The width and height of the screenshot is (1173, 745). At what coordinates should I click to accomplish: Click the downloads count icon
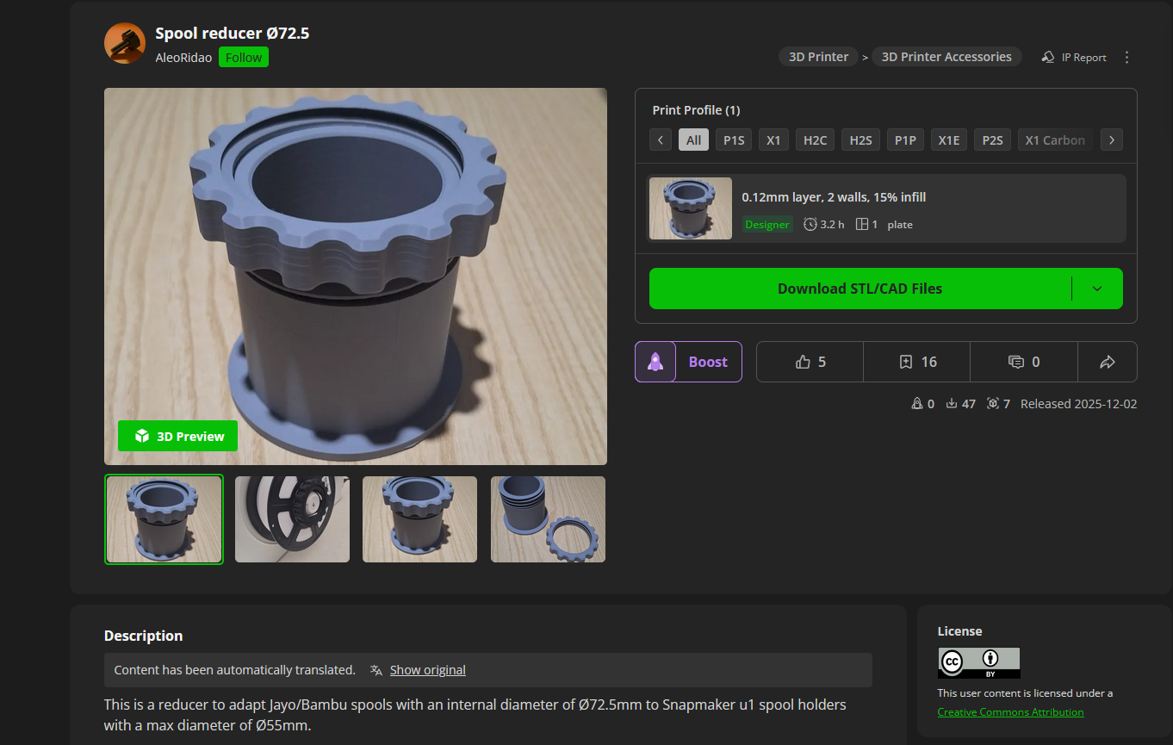coord(952,404)
